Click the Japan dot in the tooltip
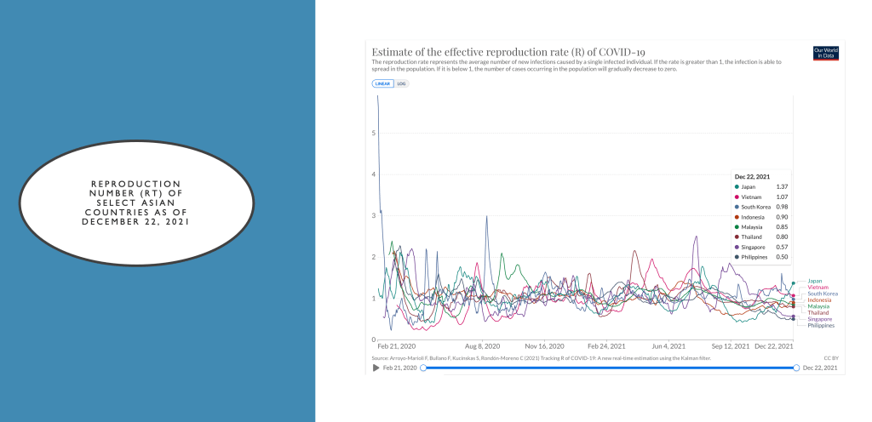 pyautogui.click(x=736, y=186)
